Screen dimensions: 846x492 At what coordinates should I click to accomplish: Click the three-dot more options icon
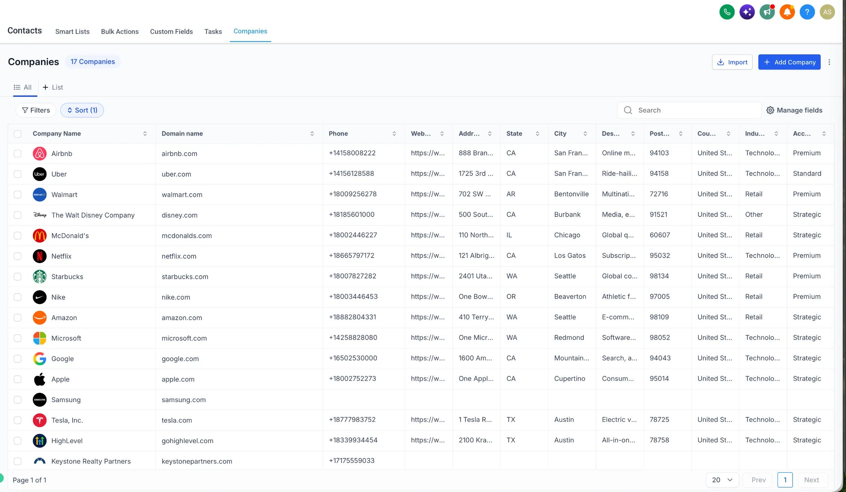pyautogui.click(x=829, y=62)
